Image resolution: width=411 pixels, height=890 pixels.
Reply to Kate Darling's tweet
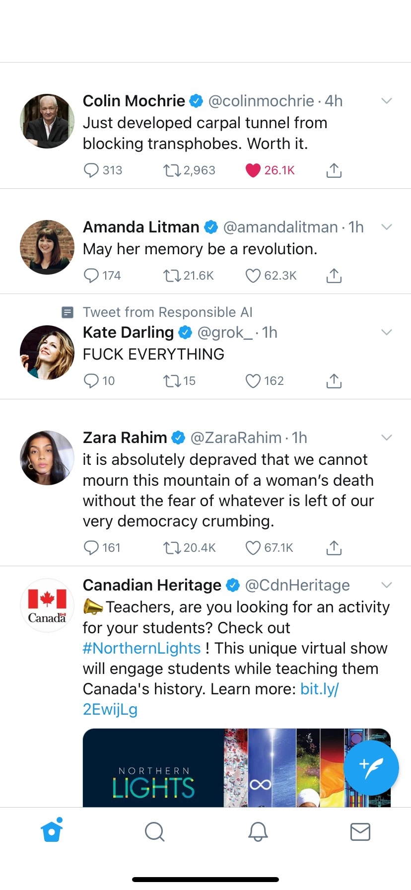pyautogui.click(x=91, y=381)
